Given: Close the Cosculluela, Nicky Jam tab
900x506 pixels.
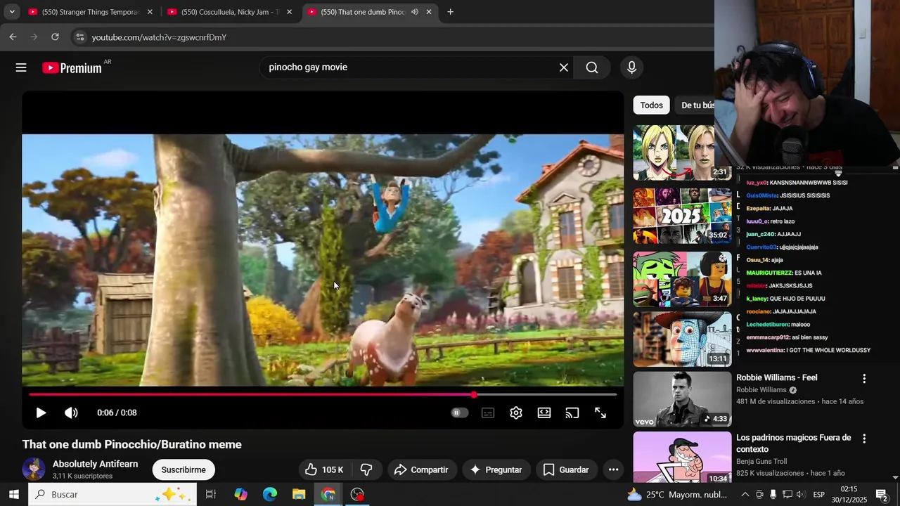Looking at the screenshot, I should 289,12.
